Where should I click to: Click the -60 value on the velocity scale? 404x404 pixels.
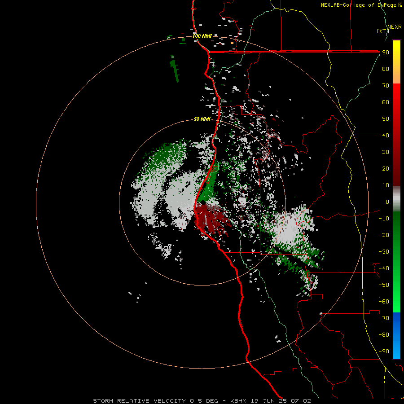point(384,302)
